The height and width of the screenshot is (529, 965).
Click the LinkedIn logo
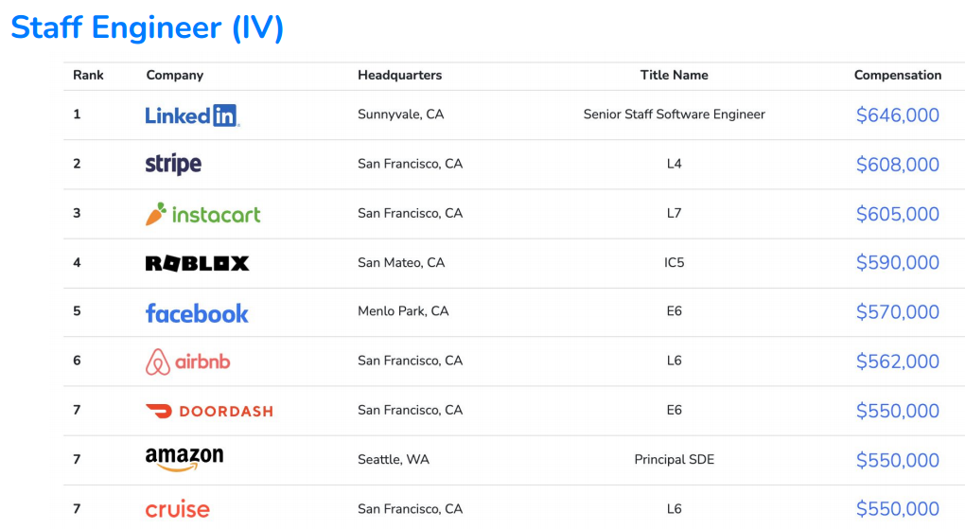192,115
